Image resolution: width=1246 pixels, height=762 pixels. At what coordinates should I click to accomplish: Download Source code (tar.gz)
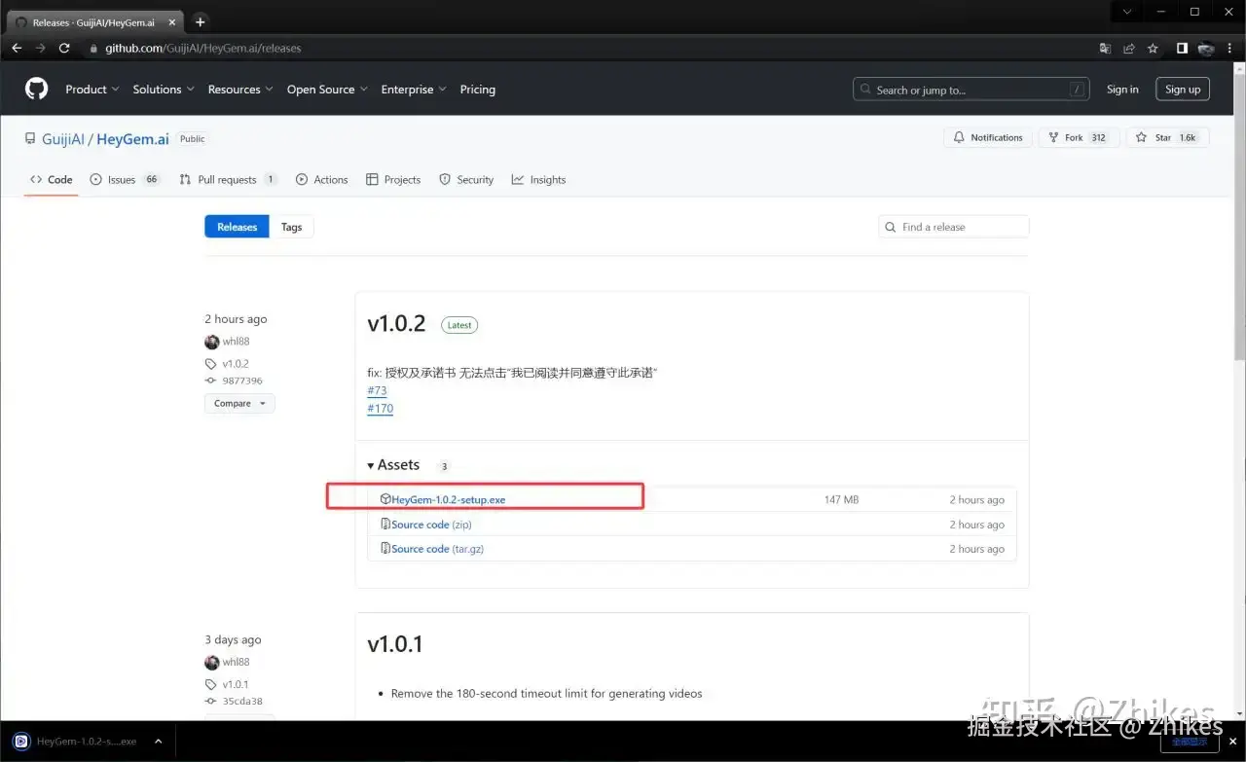(x=437, y=548)
